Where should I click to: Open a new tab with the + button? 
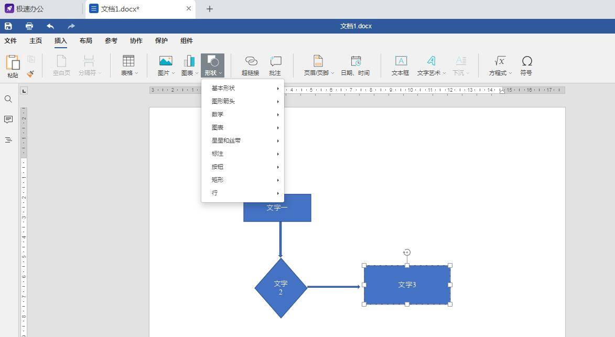209,8
